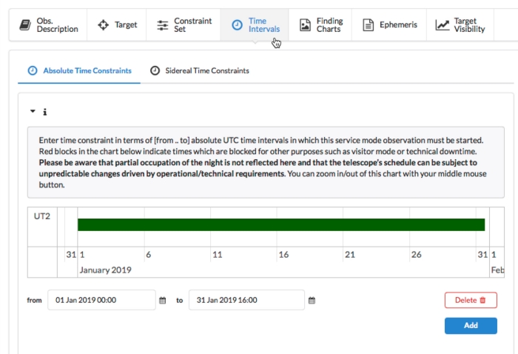Click the Target crosshair icon
The image size is (518, 354).
click(103, 25)
